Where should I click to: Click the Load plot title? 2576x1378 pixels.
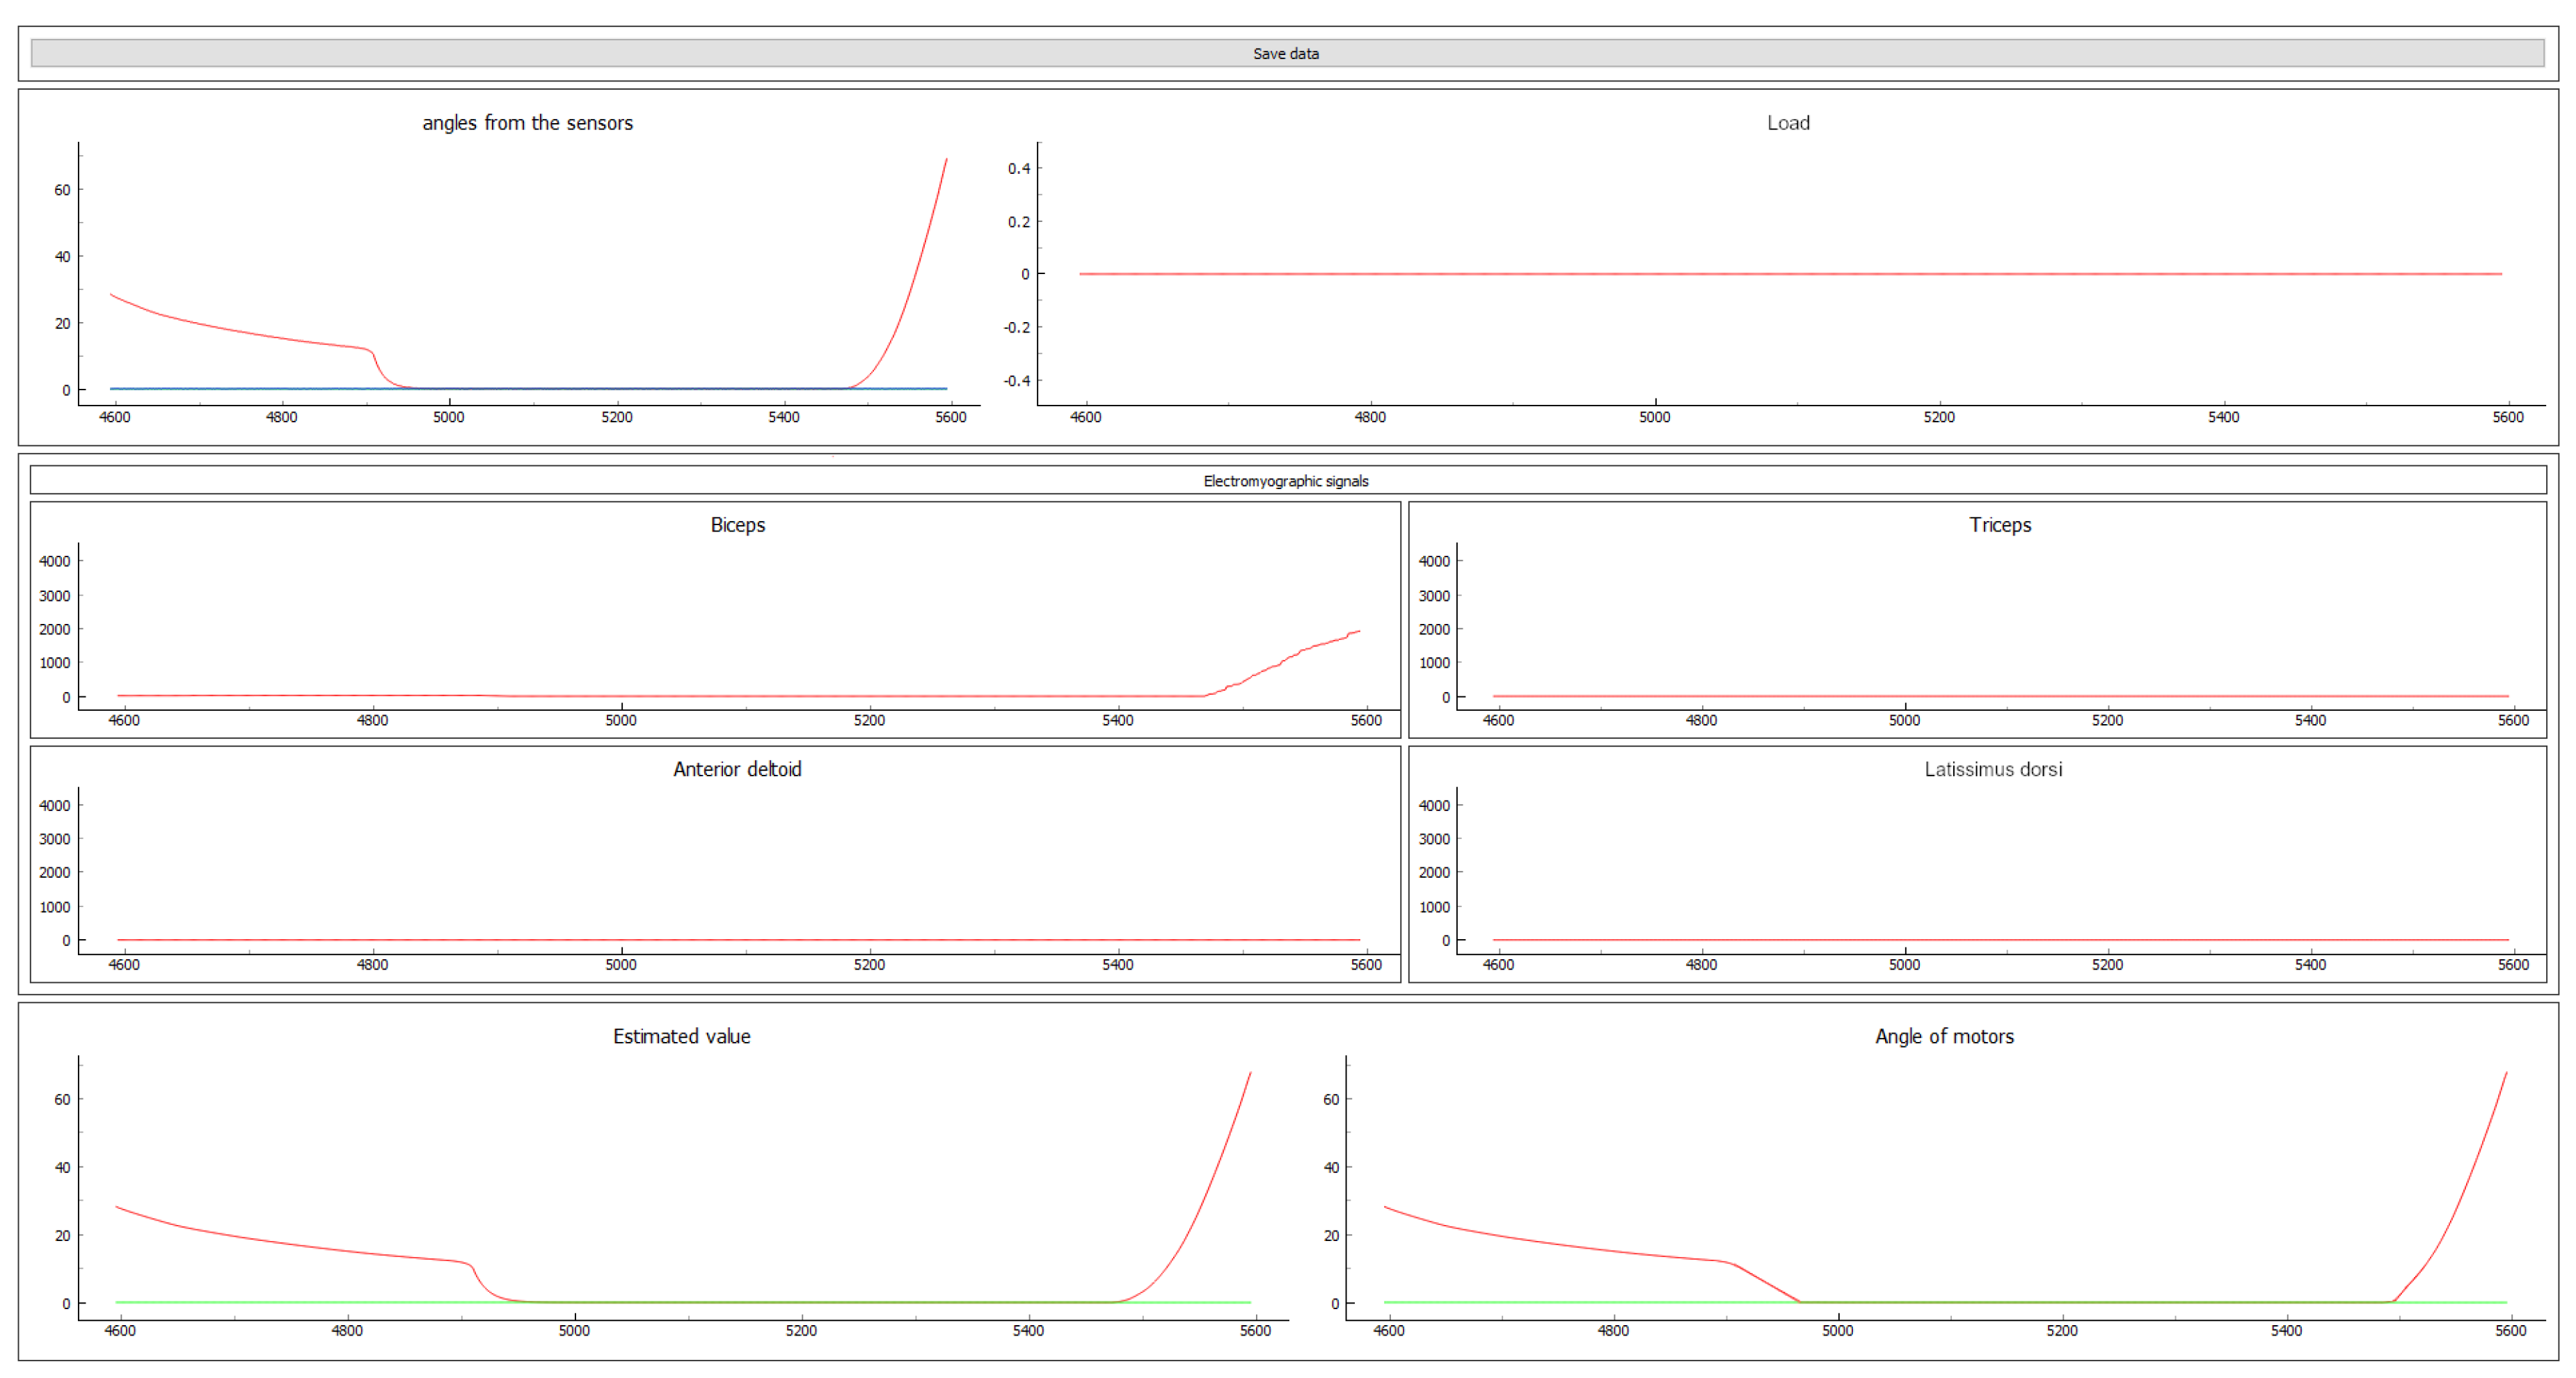click(x=1788, y=123)
